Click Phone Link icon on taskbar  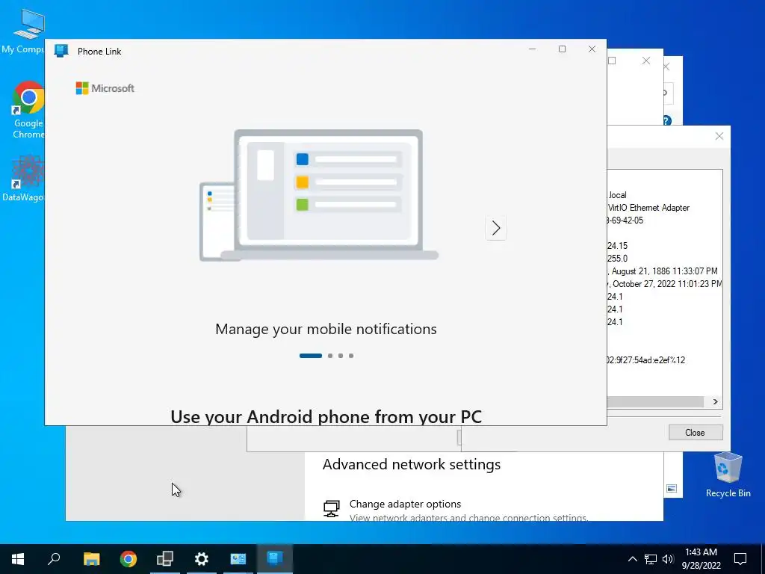click(275, 559)
